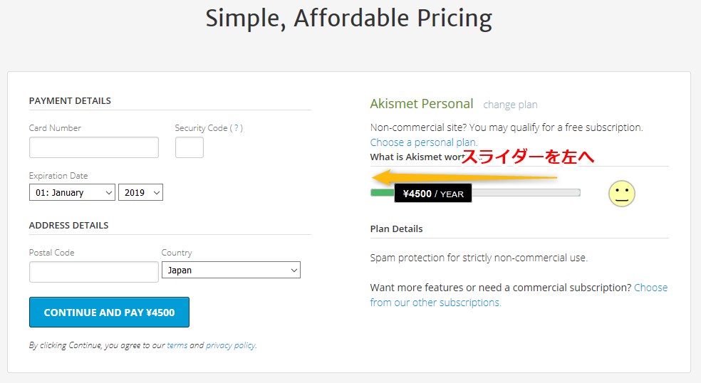Click the red Japanese annotation text

pyautogui.click(x=528, y=156)
